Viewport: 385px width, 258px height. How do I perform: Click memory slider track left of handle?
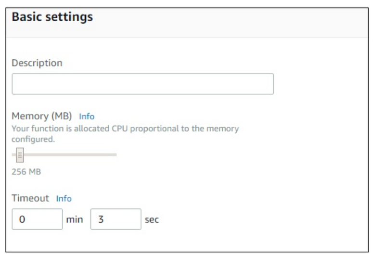(x=13, y=155)
